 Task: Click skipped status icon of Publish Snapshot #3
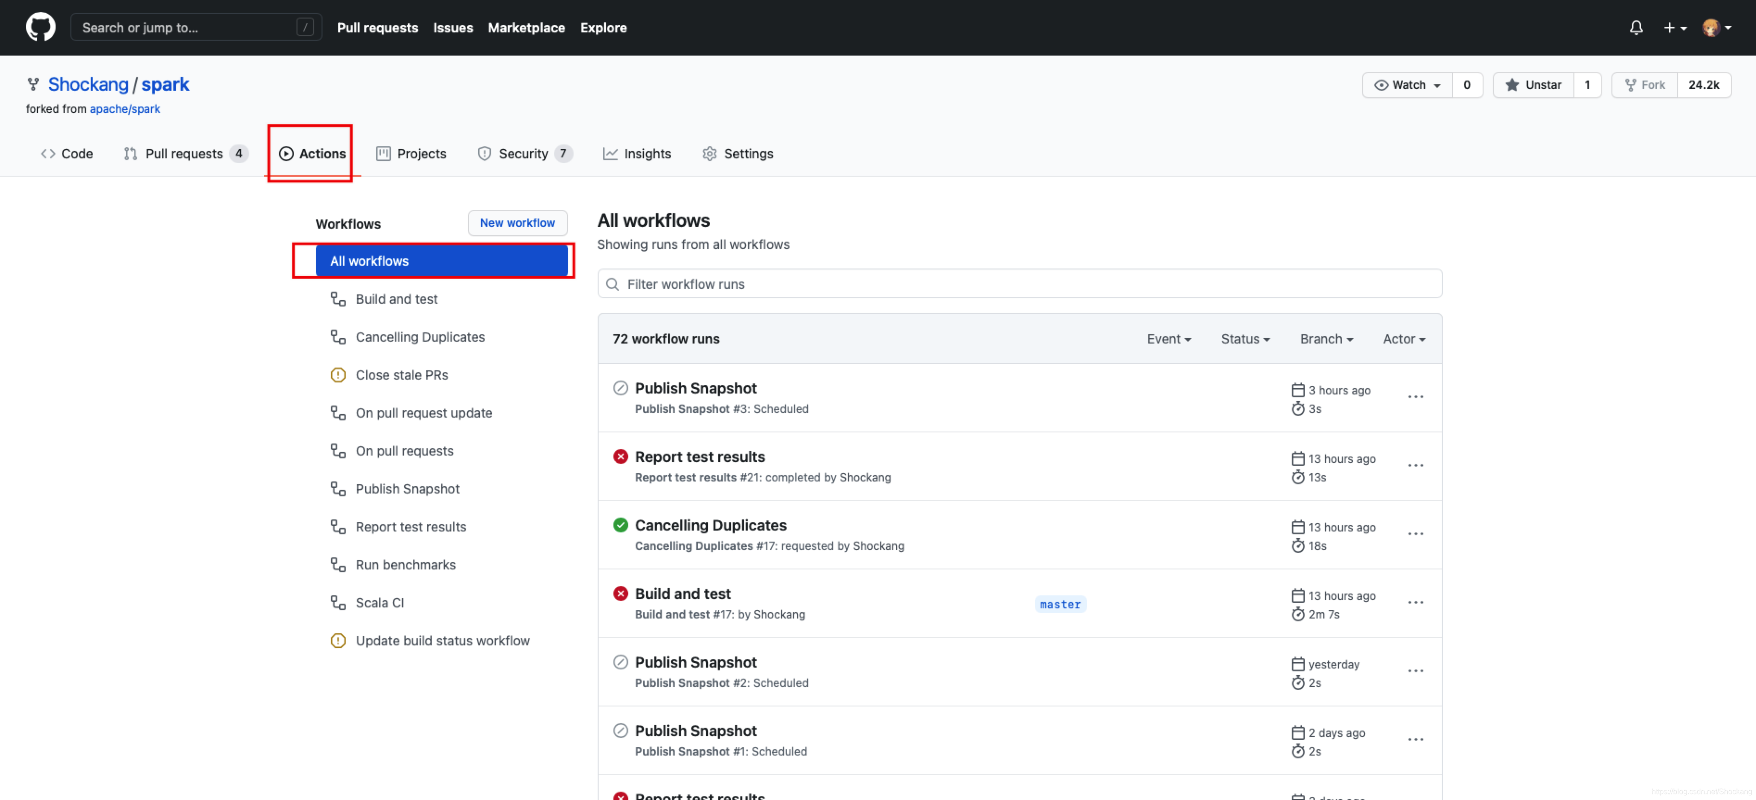620,388
